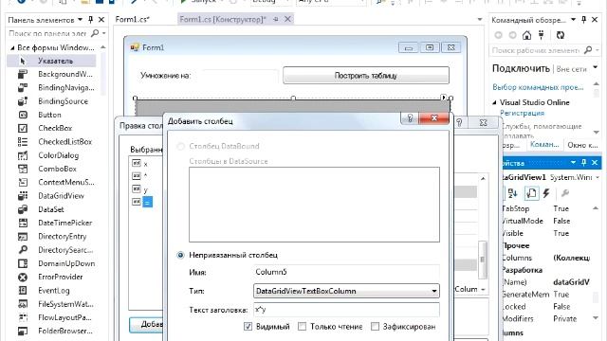Enable the Зафиксирован checkbox
This screenshot has width=607, height=341.
pyautogui.click(x=375, y=327)
